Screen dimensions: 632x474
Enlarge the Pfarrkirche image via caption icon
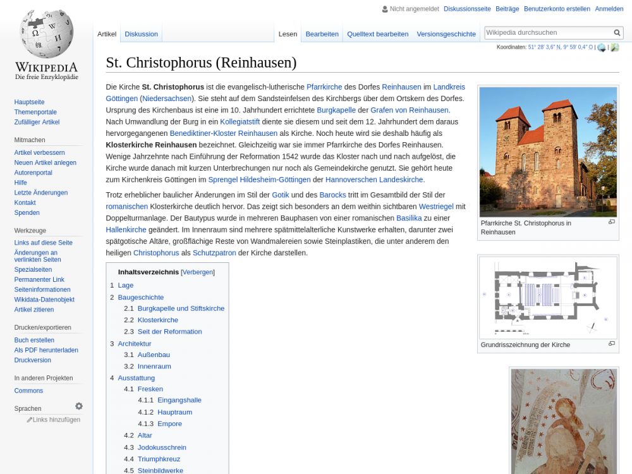[611, 222]
